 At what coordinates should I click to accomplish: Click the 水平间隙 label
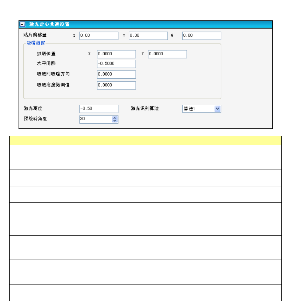click(x=46, y=63)
